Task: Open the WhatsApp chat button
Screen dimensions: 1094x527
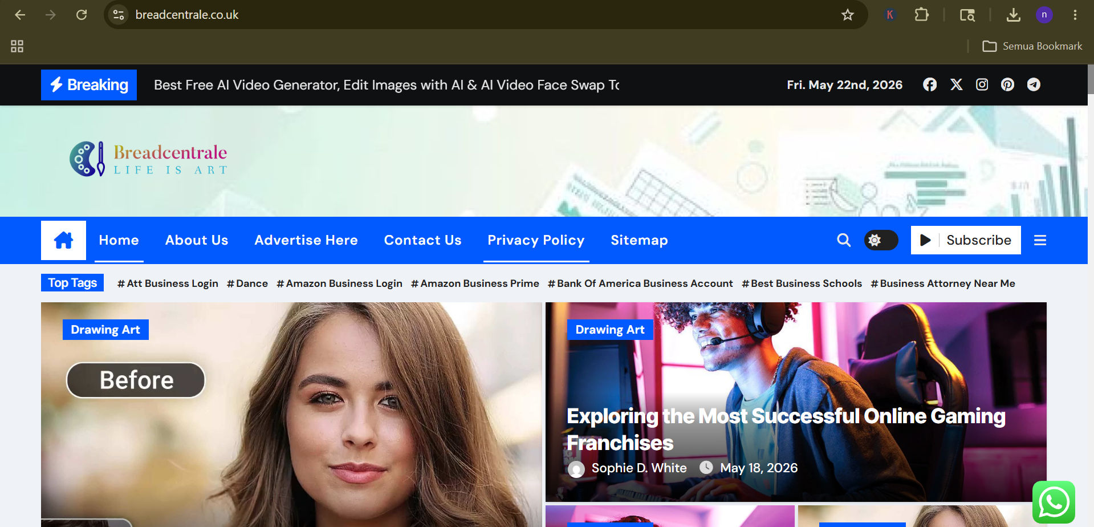Action: [1054, 502]
